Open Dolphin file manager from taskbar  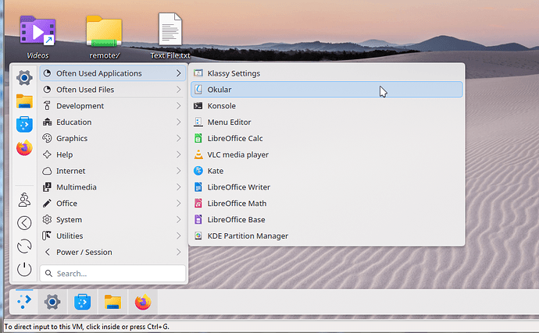point(112,302)
